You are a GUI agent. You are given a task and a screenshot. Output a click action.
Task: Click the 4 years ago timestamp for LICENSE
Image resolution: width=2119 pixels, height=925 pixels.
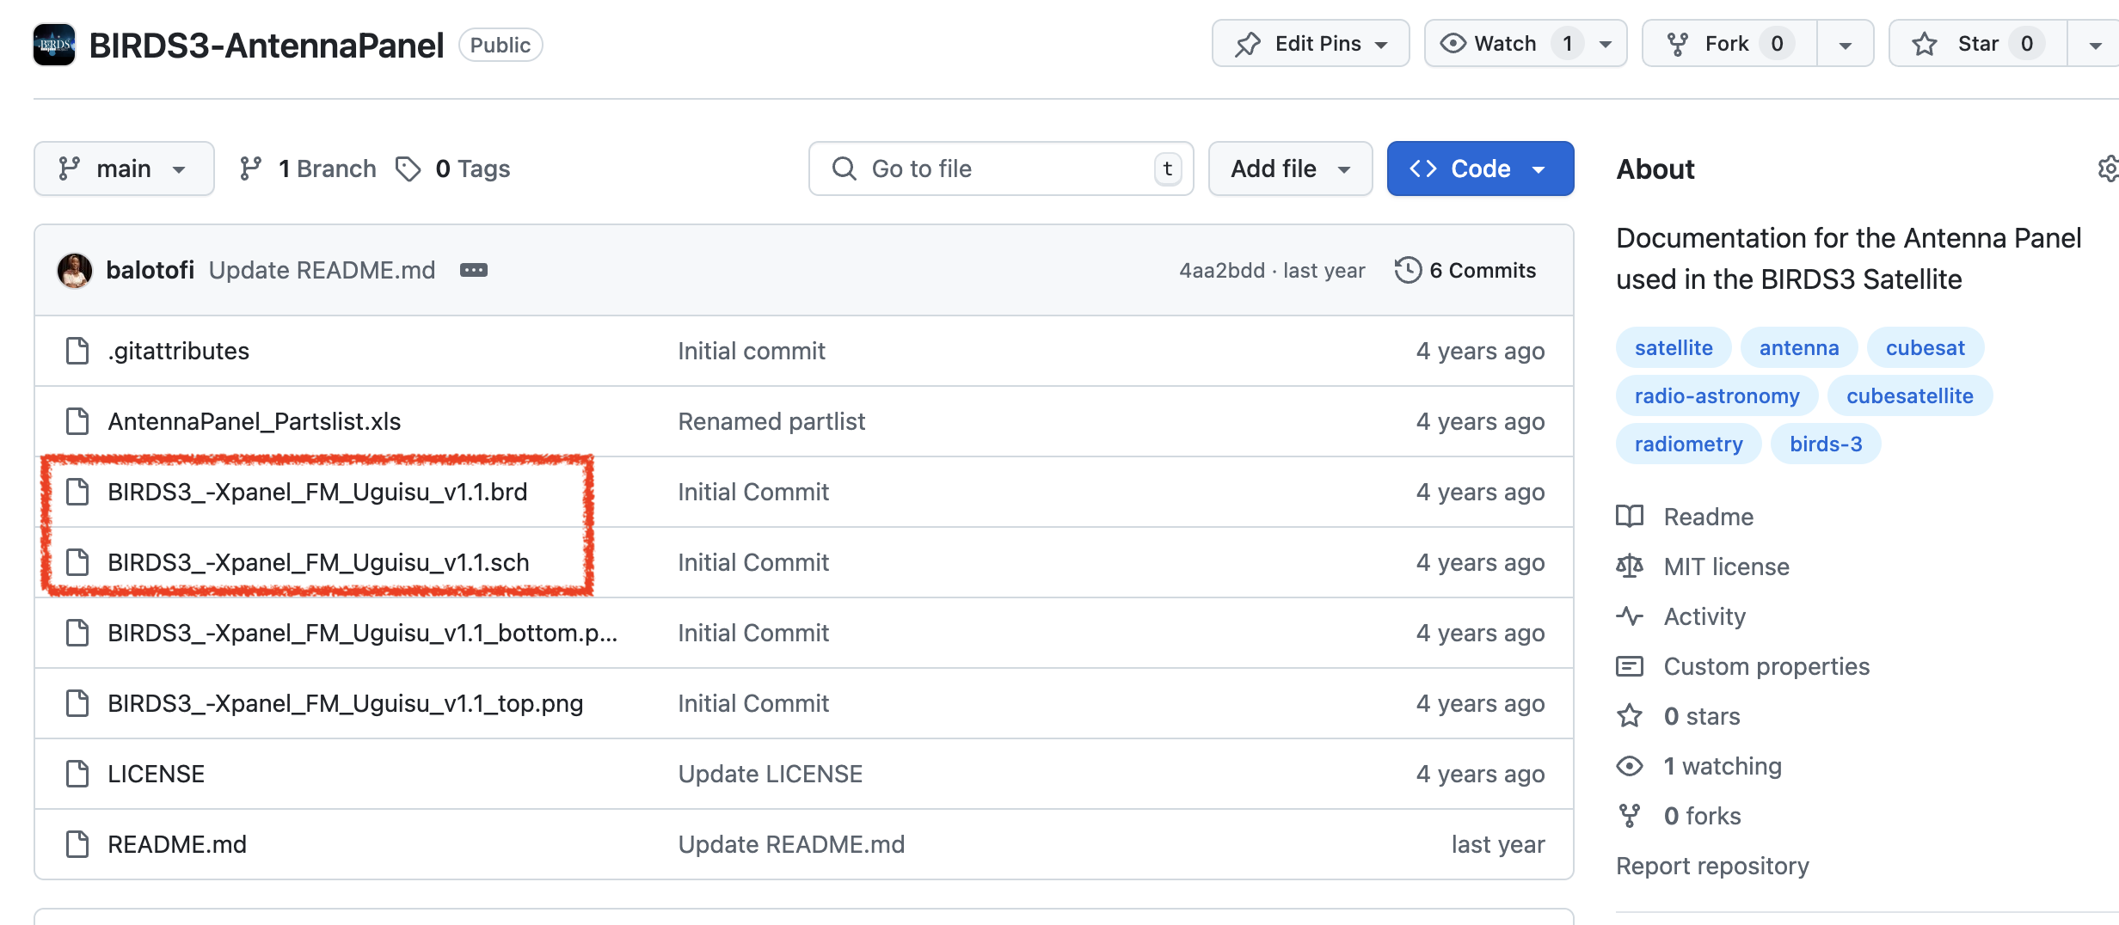[x=1480, y=774]
